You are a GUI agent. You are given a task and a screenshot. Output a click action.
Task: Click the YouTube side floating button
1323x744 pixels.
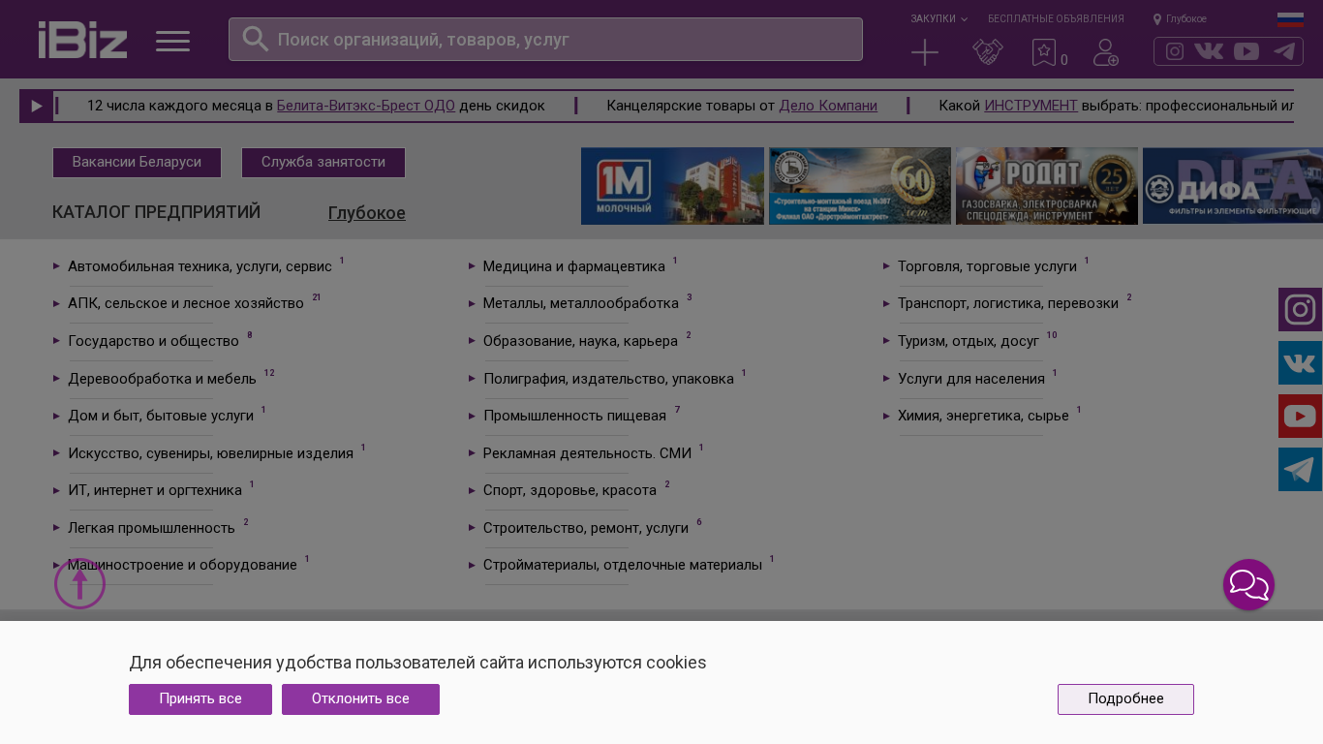point(1300,417)
